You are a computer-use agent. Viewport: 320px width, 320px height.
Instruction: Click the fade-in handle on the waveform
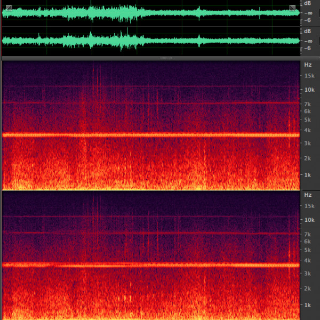click(9, 7)
